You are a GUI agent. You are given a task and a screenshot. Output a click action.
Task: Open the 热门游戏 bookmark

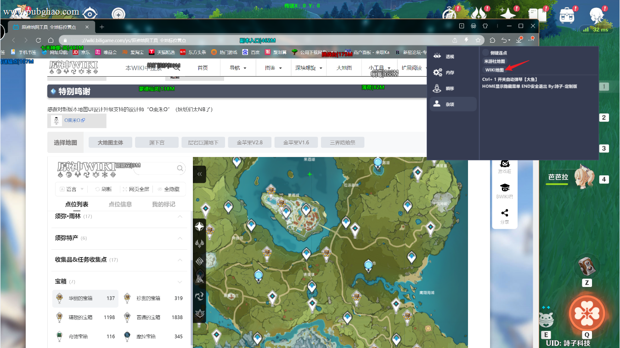(224, 52)
